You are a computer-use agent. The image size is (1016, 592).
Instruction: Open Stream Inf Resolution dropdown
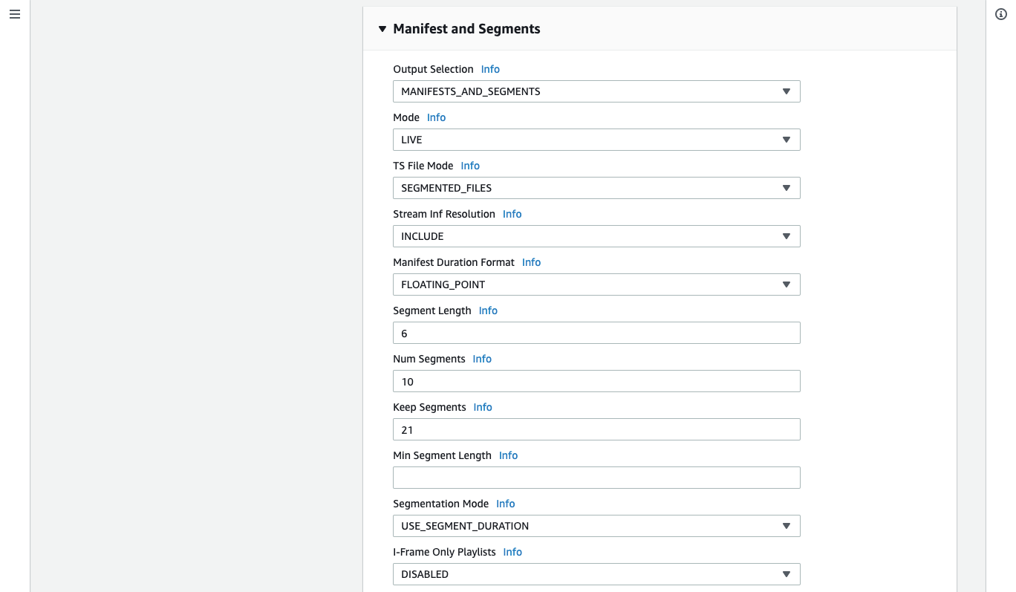596,236
